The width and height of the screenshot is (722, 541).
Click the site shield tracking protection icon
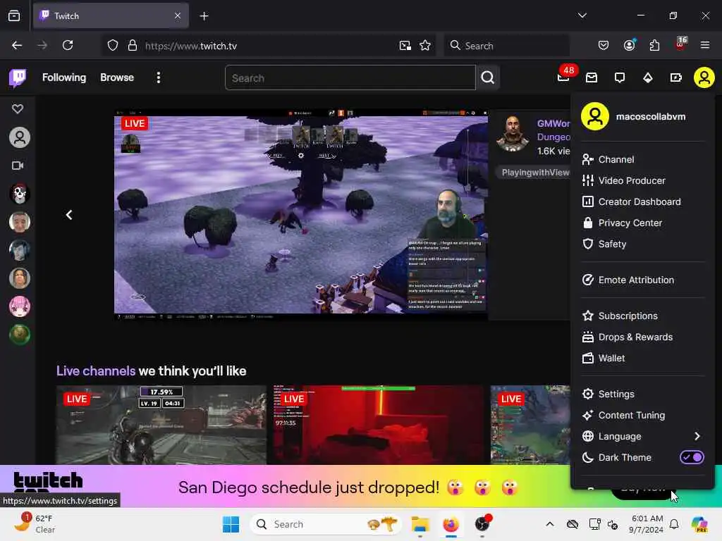point(113,46)
